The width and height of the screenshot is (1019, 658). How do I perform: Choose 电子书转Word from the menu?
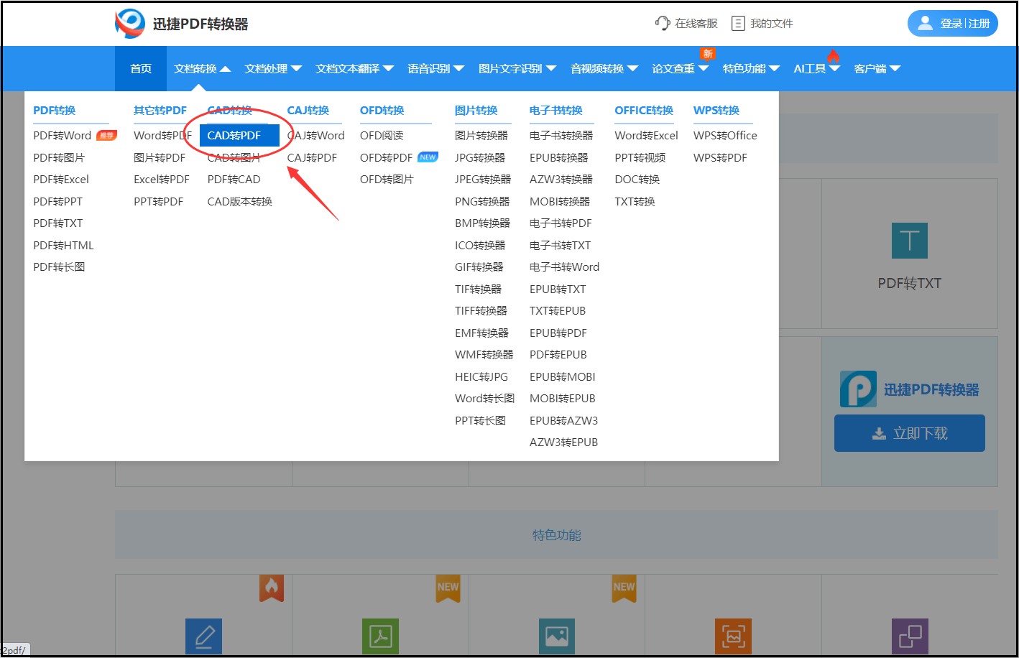tap(565, 267)
